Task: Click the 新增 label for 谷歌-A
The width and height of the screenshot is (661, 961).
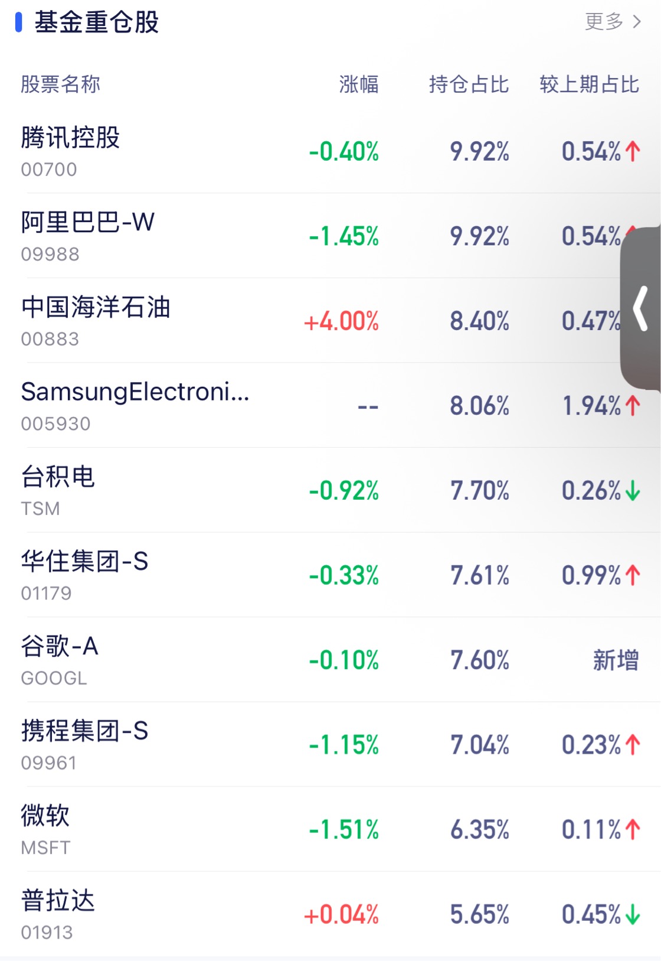Action: pos(616,660)
